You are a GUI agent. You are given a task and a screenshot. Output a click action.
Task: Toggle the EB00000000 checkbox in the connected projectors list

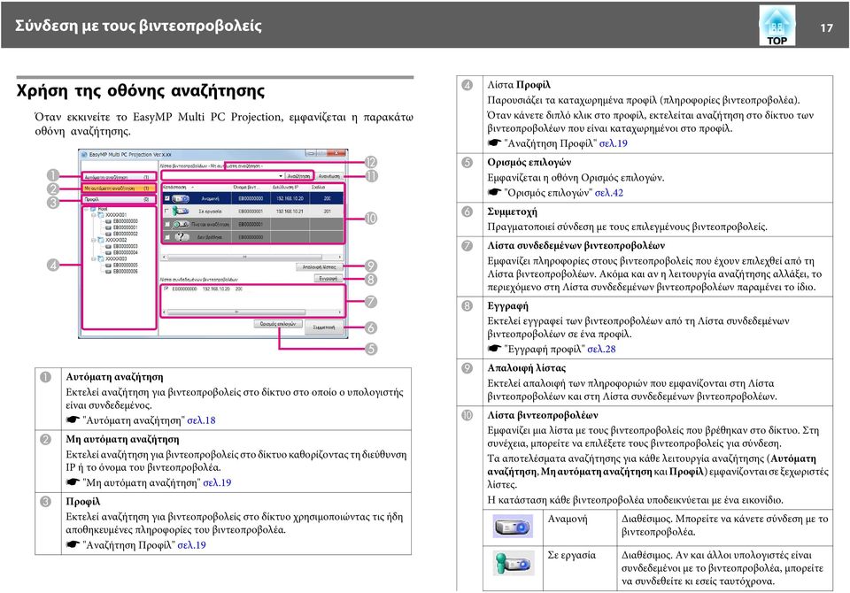click(166, 289)
